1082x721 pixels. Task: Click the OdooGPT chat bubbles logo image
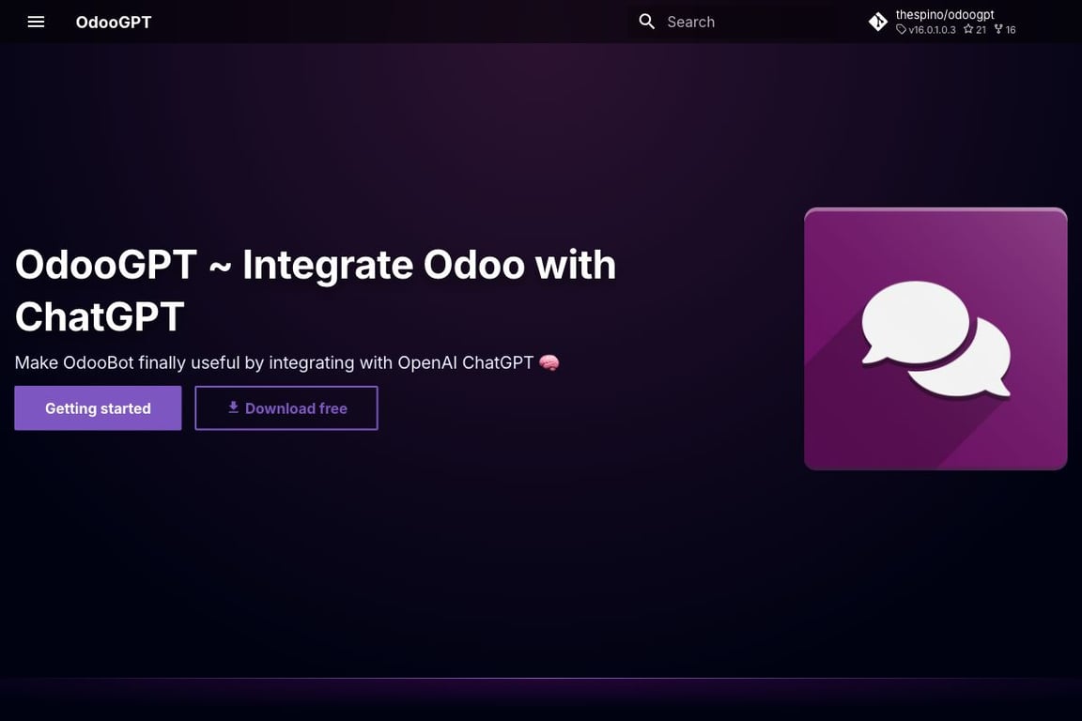[935, 339]
